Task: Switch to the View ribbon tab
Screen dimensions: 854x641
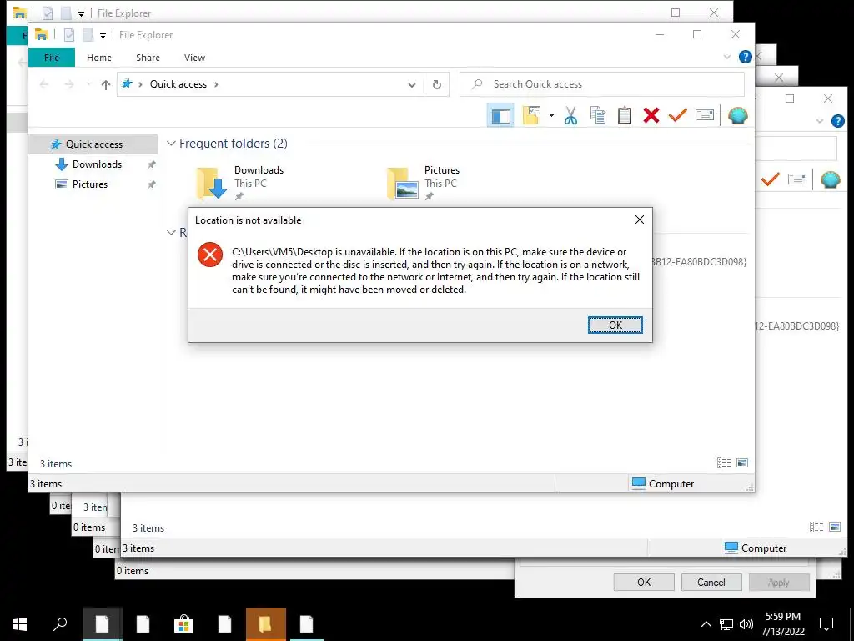Action: pos(194,58)
